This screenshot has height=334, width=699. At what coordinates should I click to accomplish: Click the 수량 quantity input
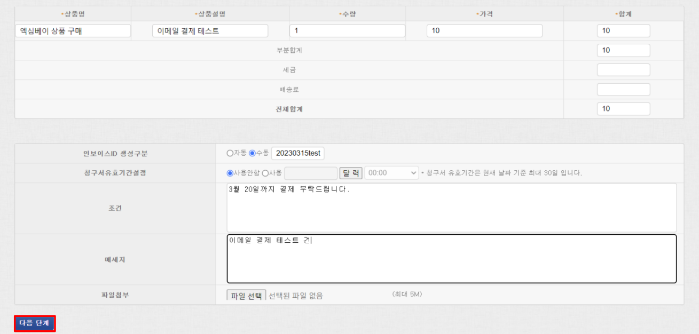click(x=348, y=31)
